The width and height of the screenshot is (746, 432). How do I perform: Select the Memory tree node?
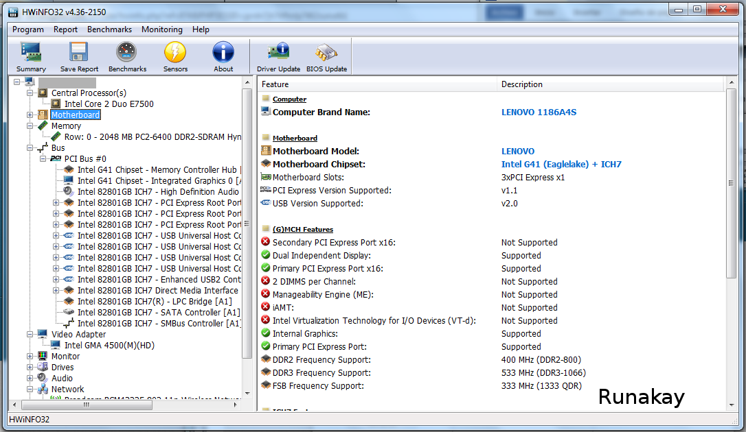tap(66, 125)
